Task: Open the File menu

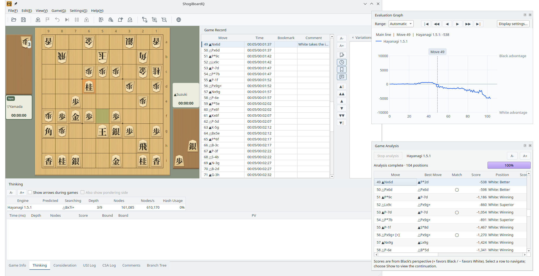Action: click(x=13, y=11)
